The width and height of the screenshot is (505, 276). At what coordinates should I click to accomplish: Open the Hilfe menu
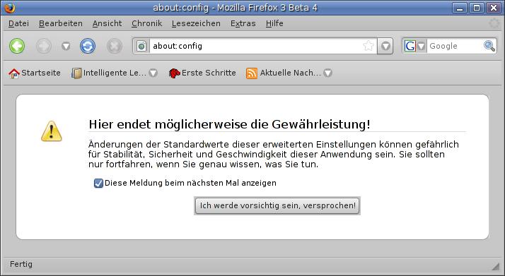point(274,23)
